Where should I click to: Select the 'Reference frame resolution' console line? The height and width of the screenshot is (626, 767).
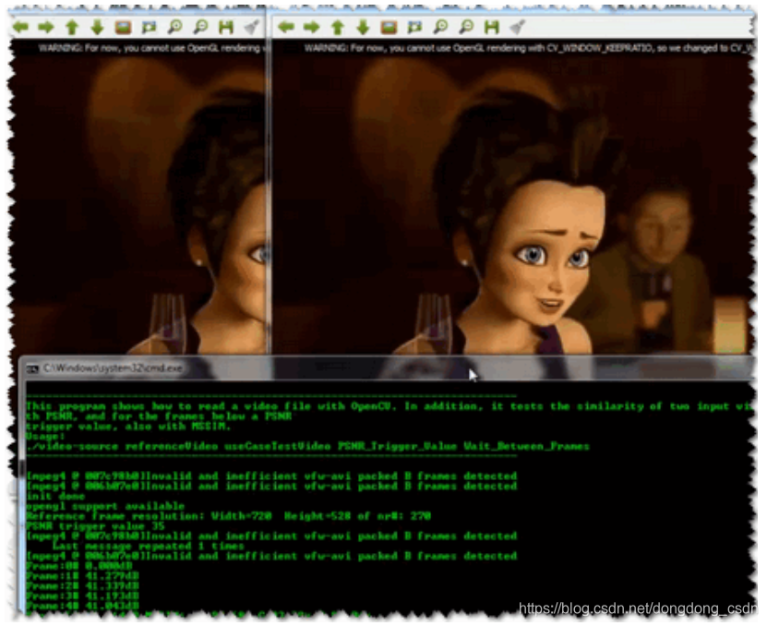tap(228, 516)
